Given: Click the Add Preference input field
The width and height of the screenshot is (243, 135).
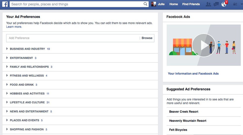Looking at the screenshot, I should click(x=73, y=38).
